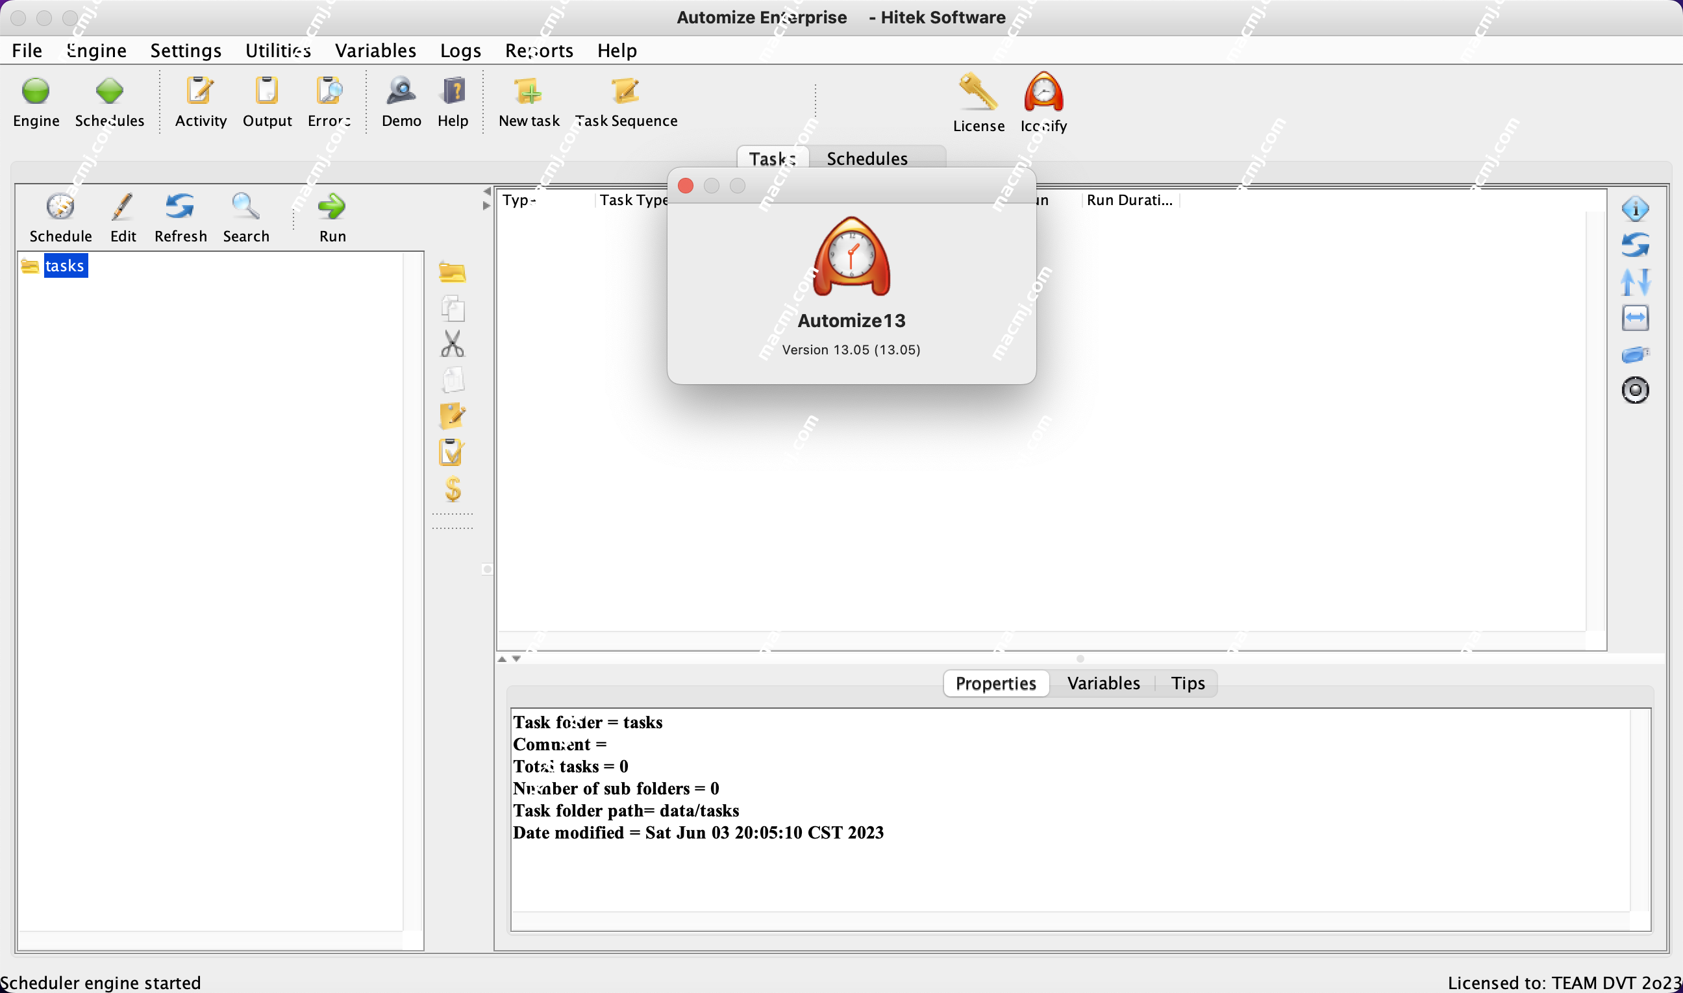Screen dimensions: 1683x993
Task: Click the horizontal resize arrows icon
Action: pos(1636,318)
